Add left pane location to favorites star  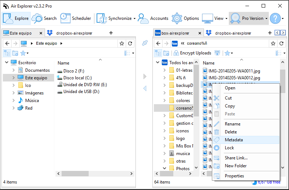coord(122,43)
